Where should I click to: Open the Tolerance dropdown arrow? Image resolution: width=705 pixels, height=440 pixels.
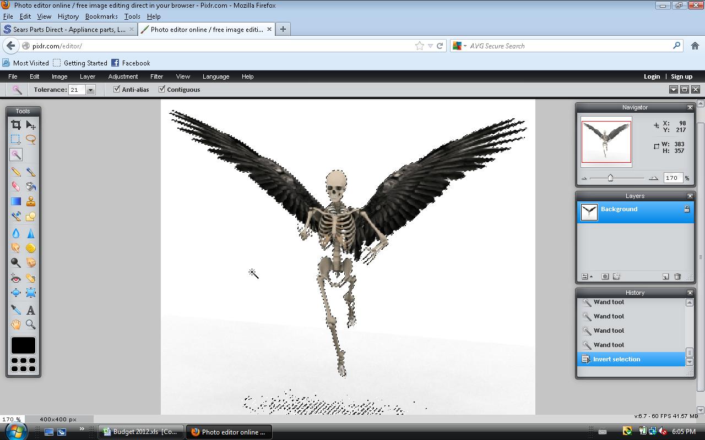tap(91, 90)
